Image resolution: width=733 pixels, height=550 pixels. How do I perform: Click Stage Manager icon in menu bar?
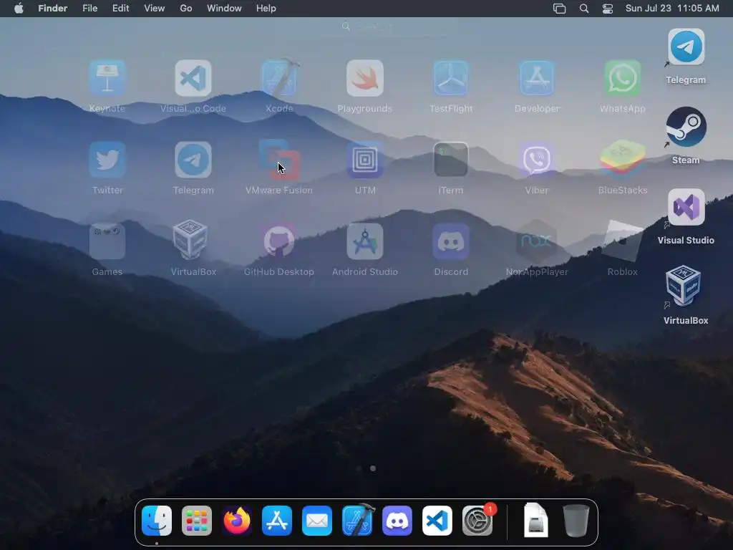click(560, 9)
